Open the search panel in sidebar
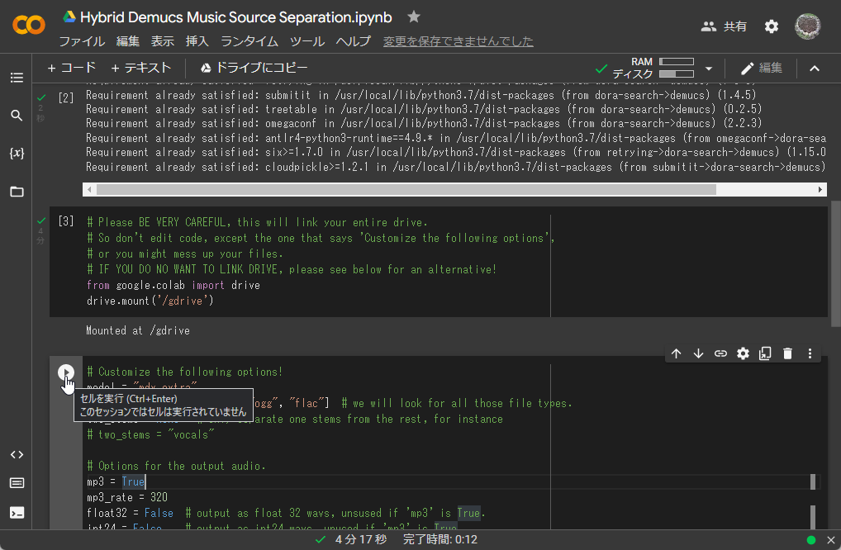This screenshot has width=841, height=550. 17,116
